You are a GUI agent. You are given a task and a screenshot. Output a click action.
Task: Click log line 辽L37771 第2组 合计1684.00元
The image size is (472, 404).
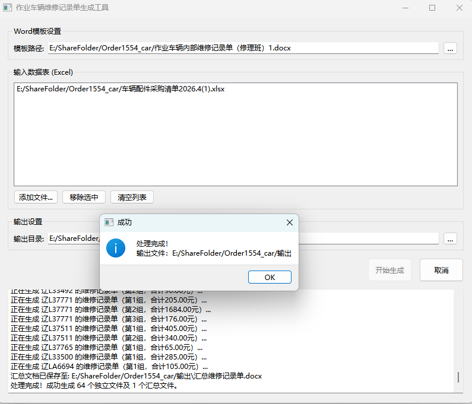point(110,310)
